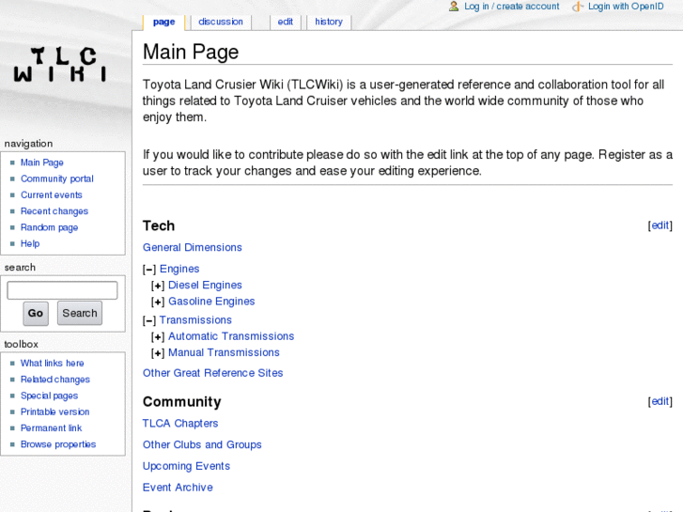Open Manual Transmissions link
This screenshot has height=512, width=683.
point(224,352)
